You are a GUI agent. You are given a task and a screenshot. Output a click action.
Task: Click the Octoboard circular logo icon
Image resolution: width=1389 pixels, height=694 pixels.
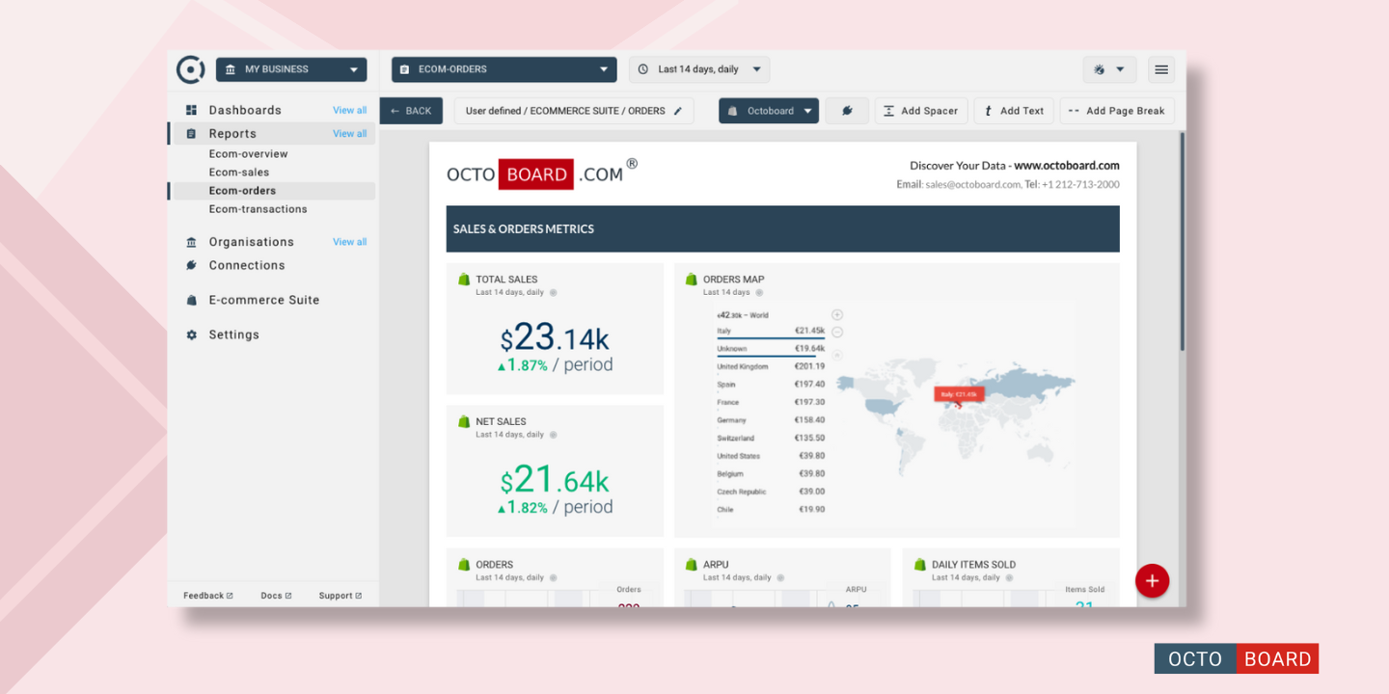coord(190,69)
